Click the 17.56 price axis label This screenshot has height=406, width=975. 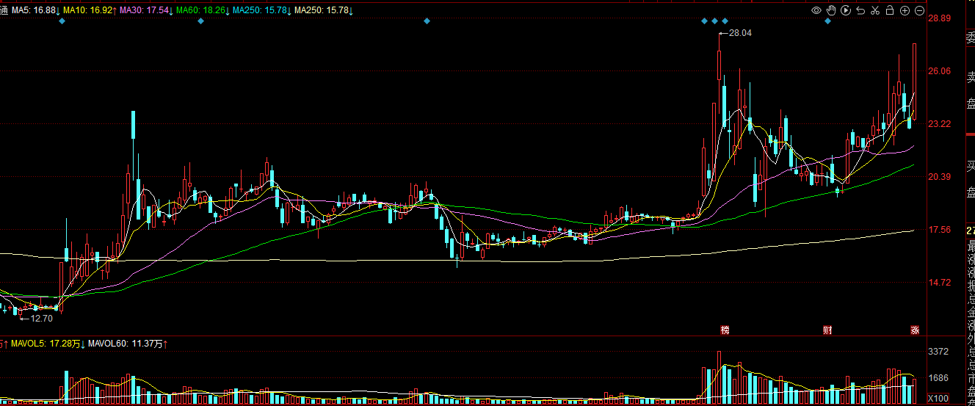(x=940, y=230)
